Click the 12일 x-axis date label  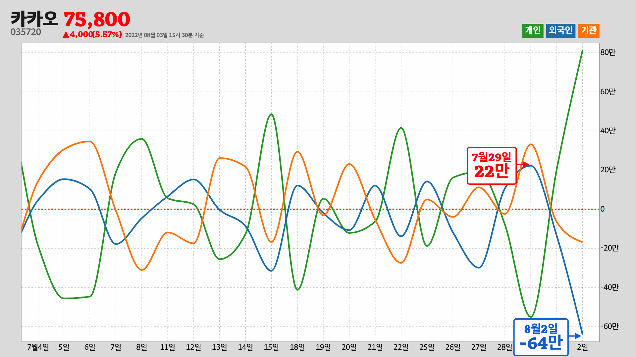click(x=193, y=347)
